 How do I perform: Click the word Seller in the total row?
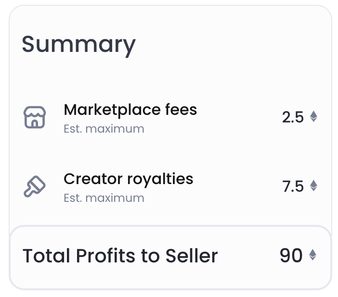click(x=192, y=256)
